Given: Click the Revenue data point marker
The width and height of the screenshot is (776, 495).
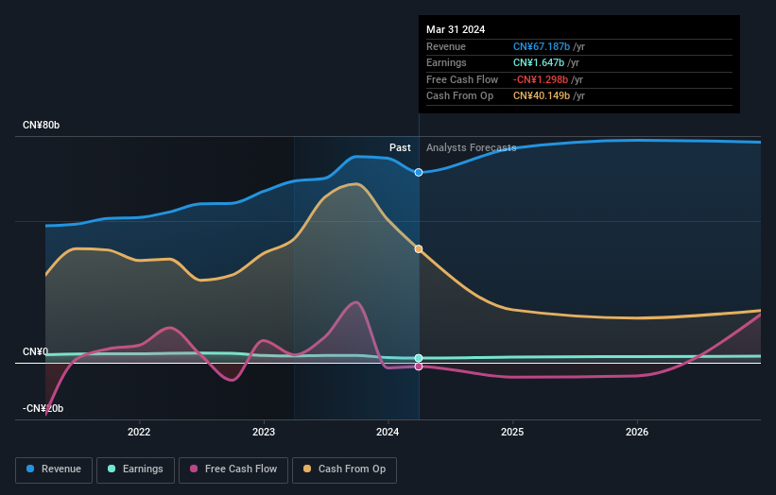Looking at the screenshot, I should click(x=419, y=173).
